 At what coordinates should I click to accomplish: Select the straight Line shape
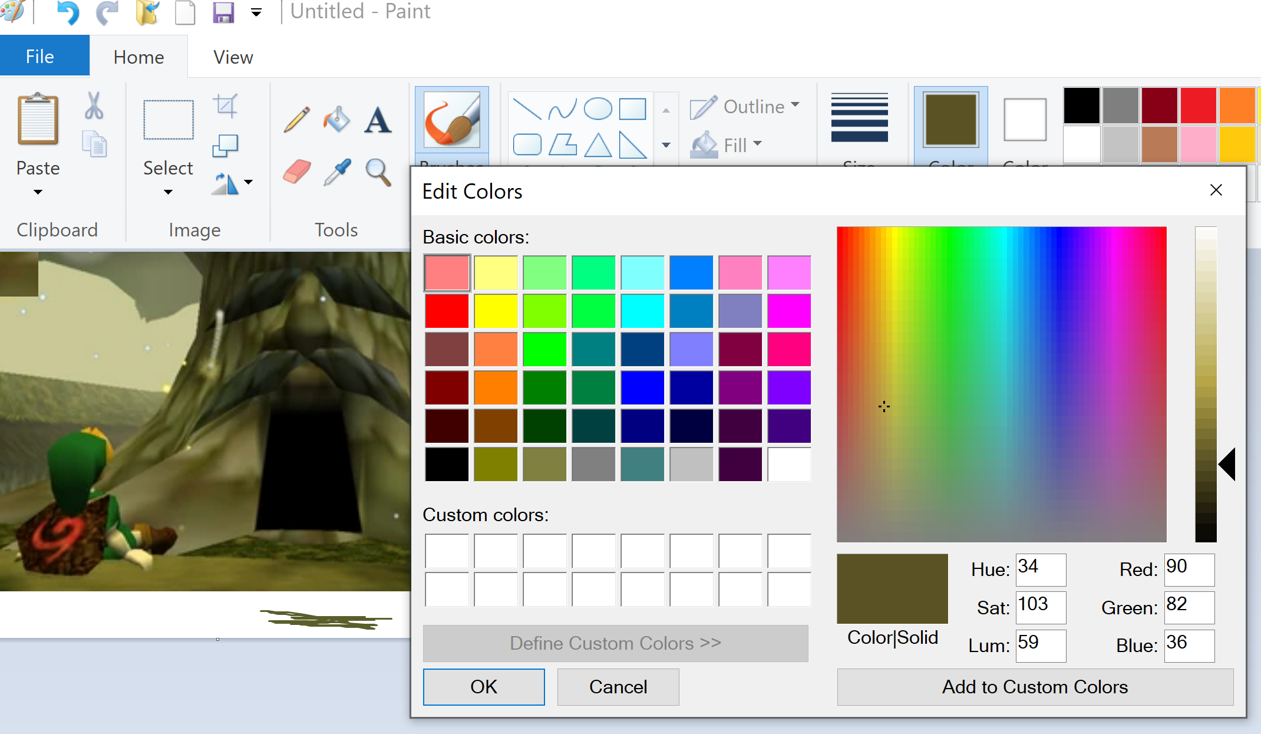tap(526, 109)
